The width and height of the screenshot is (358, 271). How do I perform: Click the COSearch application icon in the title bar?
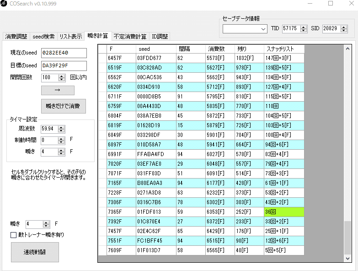tap(4, 3)
